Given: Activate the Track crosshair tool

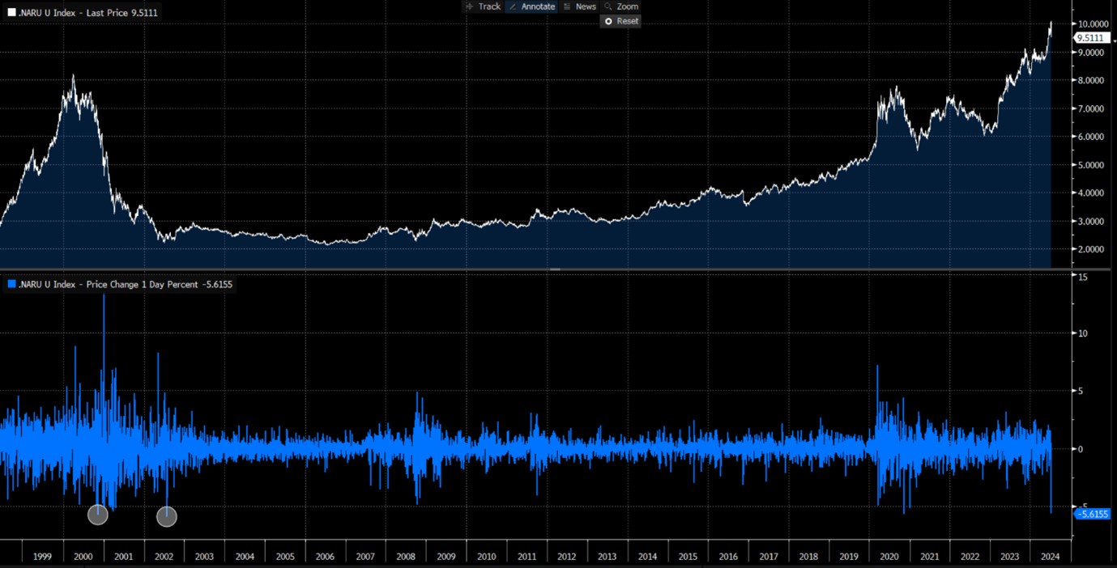Looking at the screenshot, I should (x=483, y=6).
